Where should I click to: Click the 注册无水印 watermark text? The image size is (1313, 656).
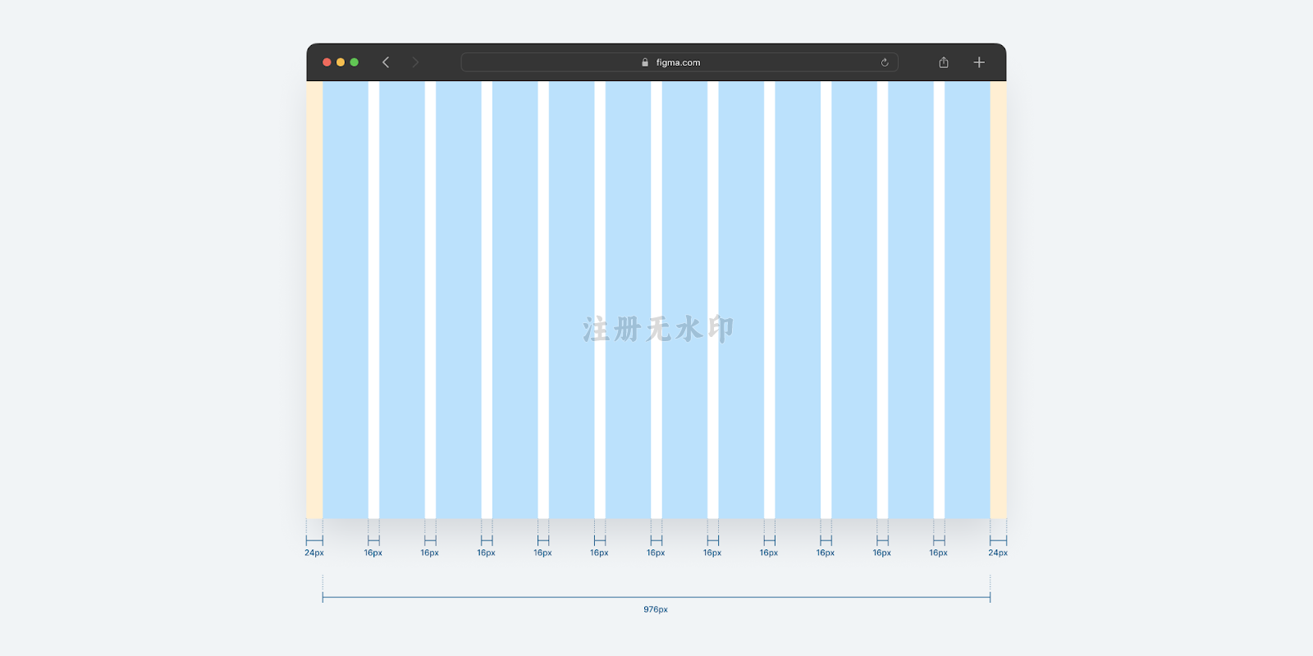(x=658, y=329)
